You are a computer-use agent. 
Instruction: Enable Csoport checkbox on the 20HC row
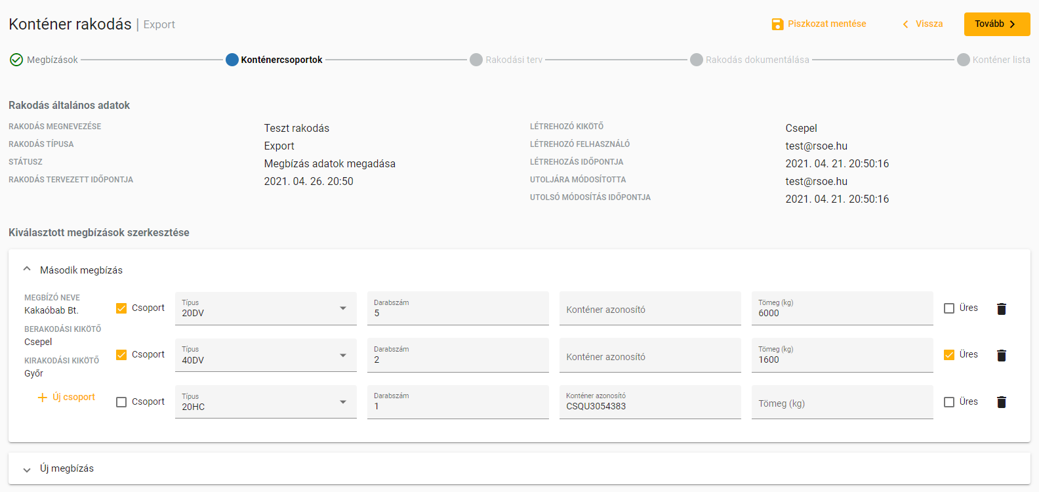point(121,402)
